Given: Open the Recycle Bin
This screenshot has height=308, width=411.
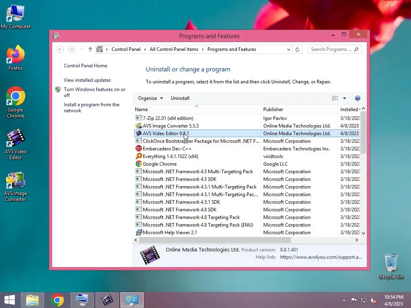Looking at the screenshot, I should 391,266.
